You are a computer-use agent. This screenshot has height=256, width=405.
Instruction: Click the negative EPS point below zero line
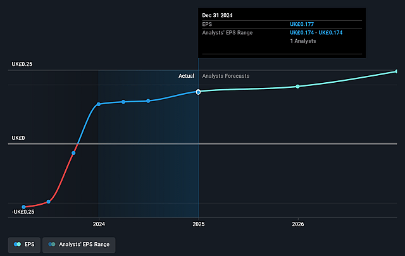[73, 153]
